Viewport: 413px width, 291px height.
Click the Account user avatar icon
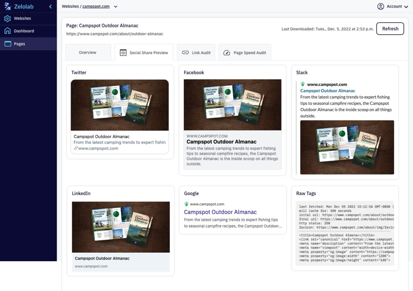point(381,6)
